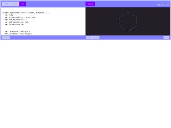This screenshot has width=171, height=128.
Task: Switch to the CSS tab
Action: (x=15, y=4)
